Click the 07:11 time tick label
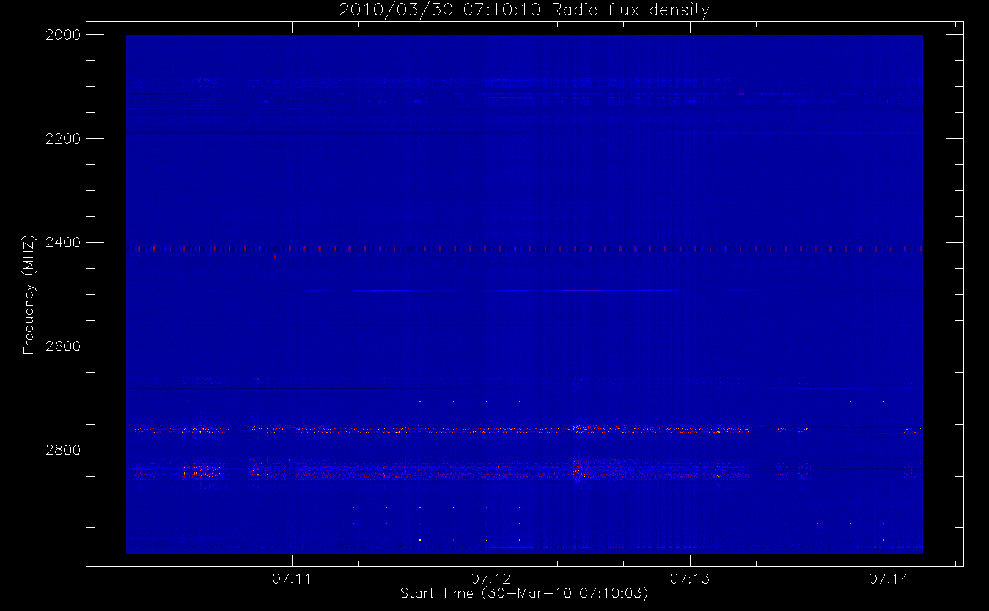The image size is (989, 611). tap(292, 579)
